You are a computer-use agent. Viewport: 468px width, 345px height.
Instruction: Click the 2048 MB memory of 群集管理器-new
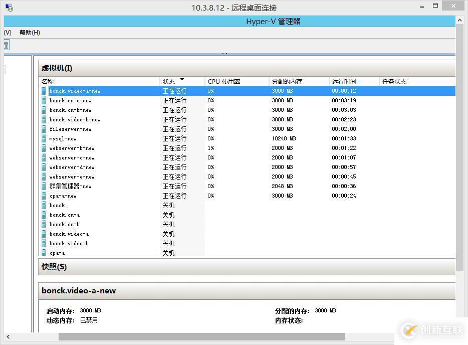click(x=282, y=187)
